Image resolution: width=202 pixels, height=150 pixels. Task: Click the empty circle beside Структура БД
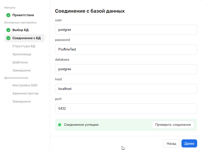(8, 46)
